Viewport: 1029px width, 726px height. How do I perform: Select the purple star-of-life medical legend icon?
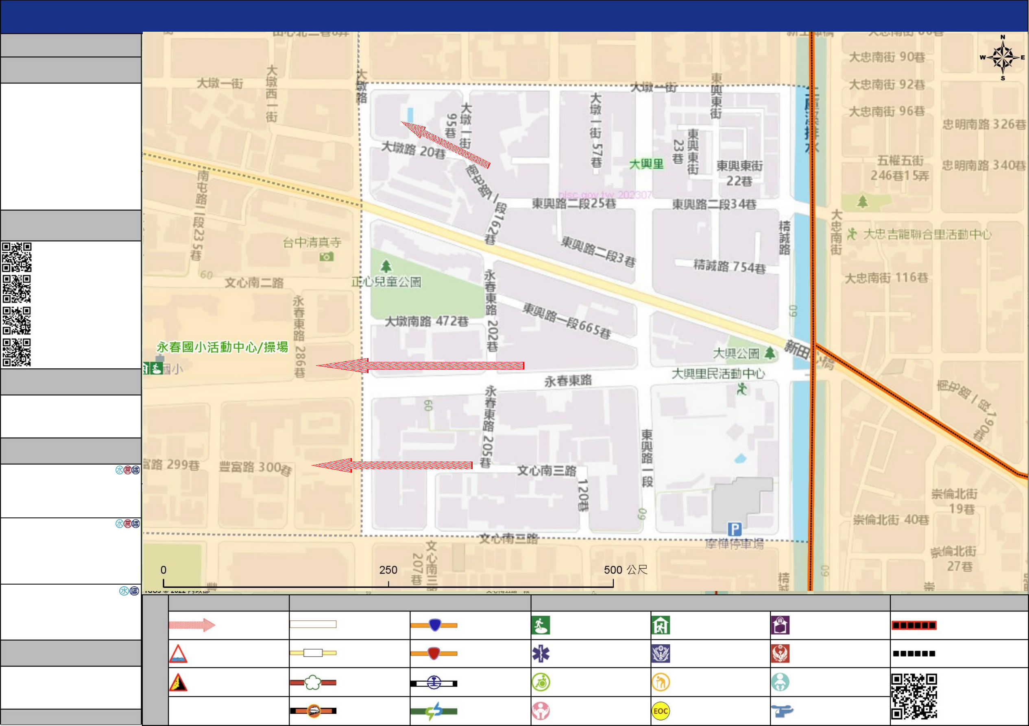coord(541,654)
